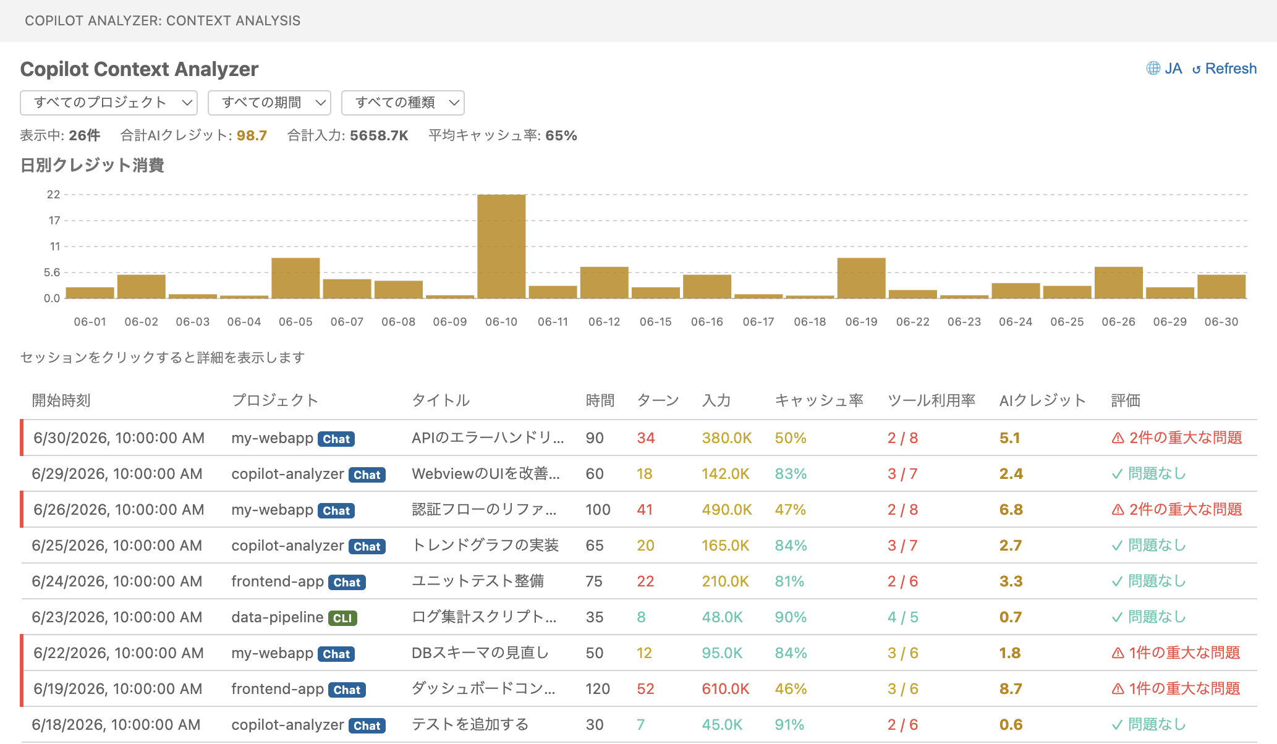Click warning icon on the 6/30/2026 row

(x=1118, y=438)
